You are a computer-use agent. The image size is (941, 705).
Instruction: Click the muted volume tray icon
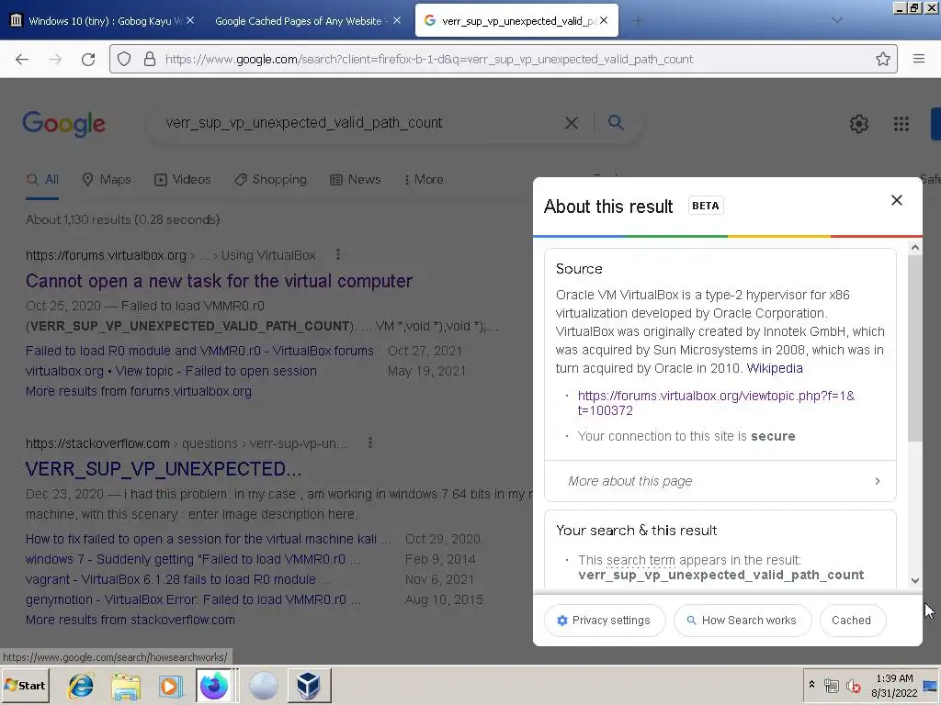pyautogui.click(x=854, y=686)
